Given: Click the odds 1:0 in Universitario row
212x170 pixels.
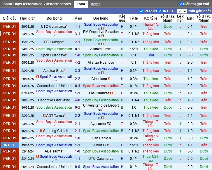Looking at the screenshot, I should (x=134, y=107).
